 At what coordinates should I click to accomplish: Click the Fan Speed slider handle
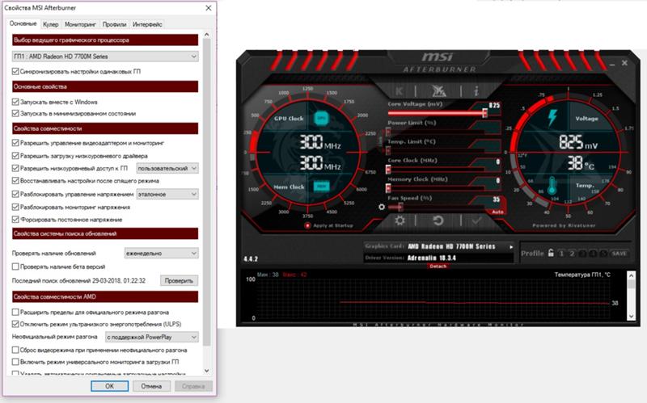(400, 208)
